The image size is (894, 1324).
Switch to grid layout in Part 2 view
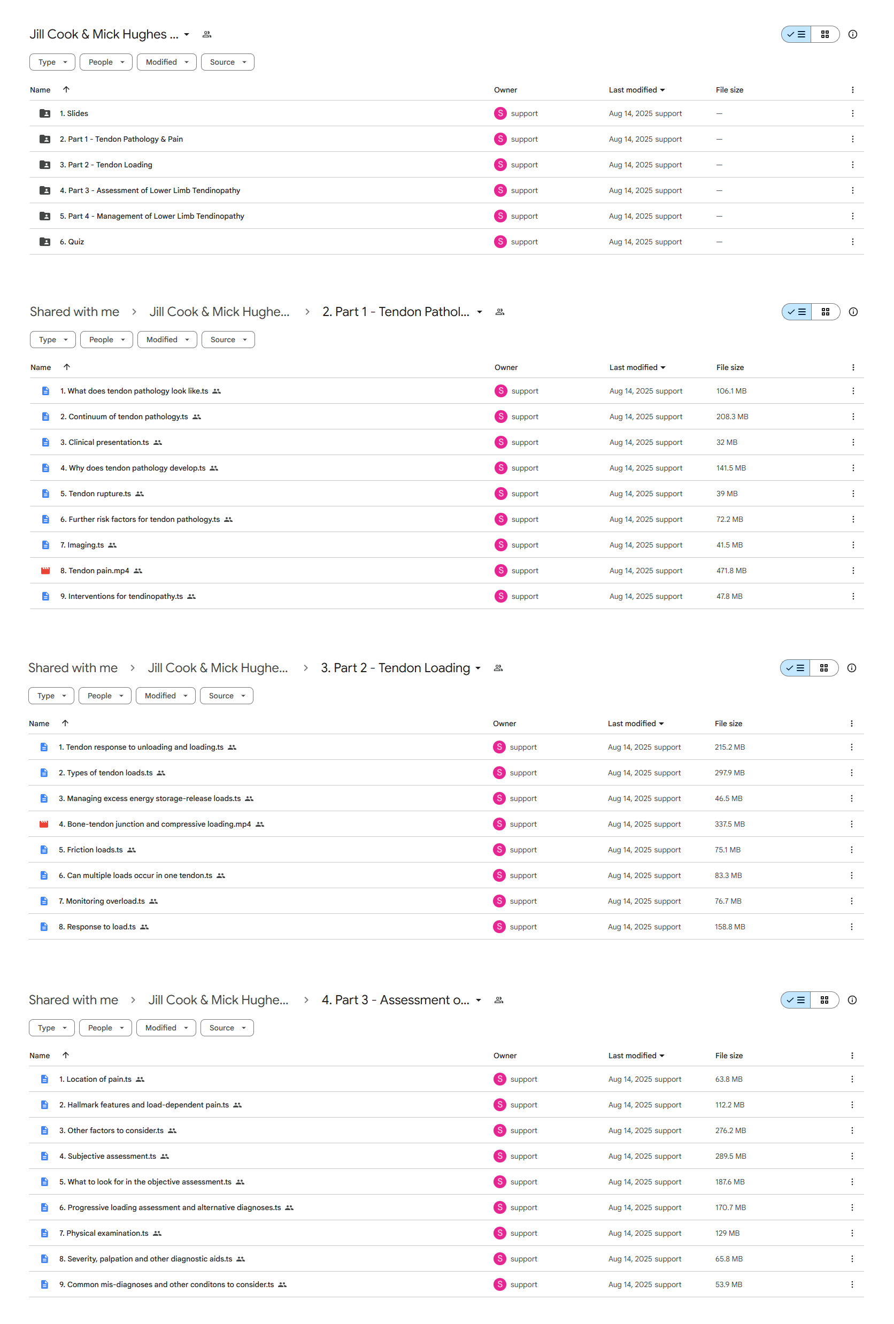[x=823, y=668]
